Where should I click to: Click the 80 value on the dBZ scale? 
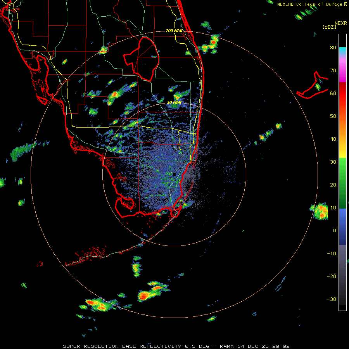(x=333, y=48)
